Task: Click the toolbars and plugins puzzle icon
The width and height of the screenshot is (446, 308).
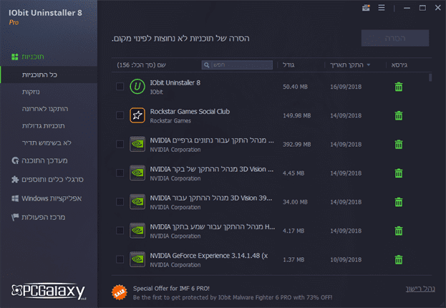Action: coord(15,179)
